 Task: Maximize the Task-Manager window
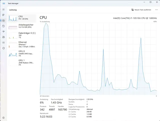click(x=150, y=2)
